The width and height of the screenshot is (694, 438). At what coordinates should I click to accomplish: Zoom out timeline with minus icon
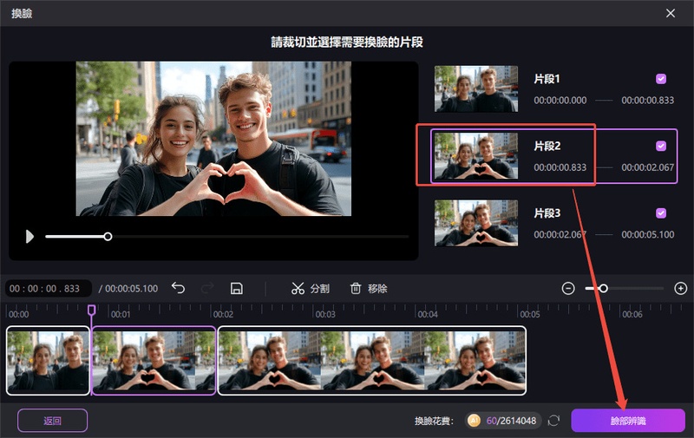tap(568, 289)
